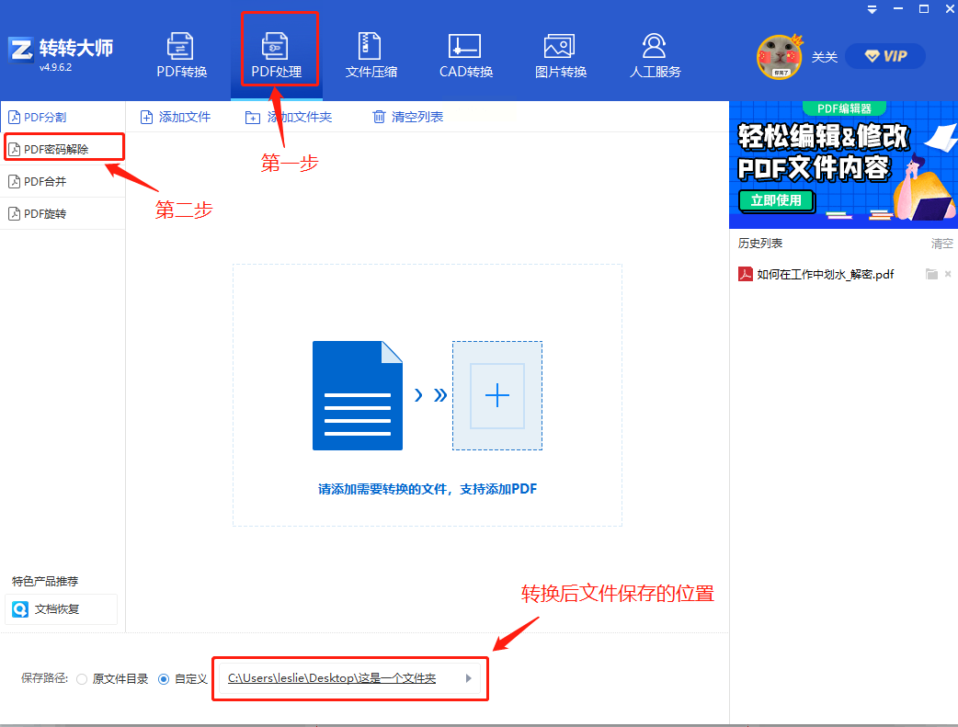Click 清空列表 to clear the list
Viewport: 958px width, 727px height.
pyautogui.click(x=408, y=117)
